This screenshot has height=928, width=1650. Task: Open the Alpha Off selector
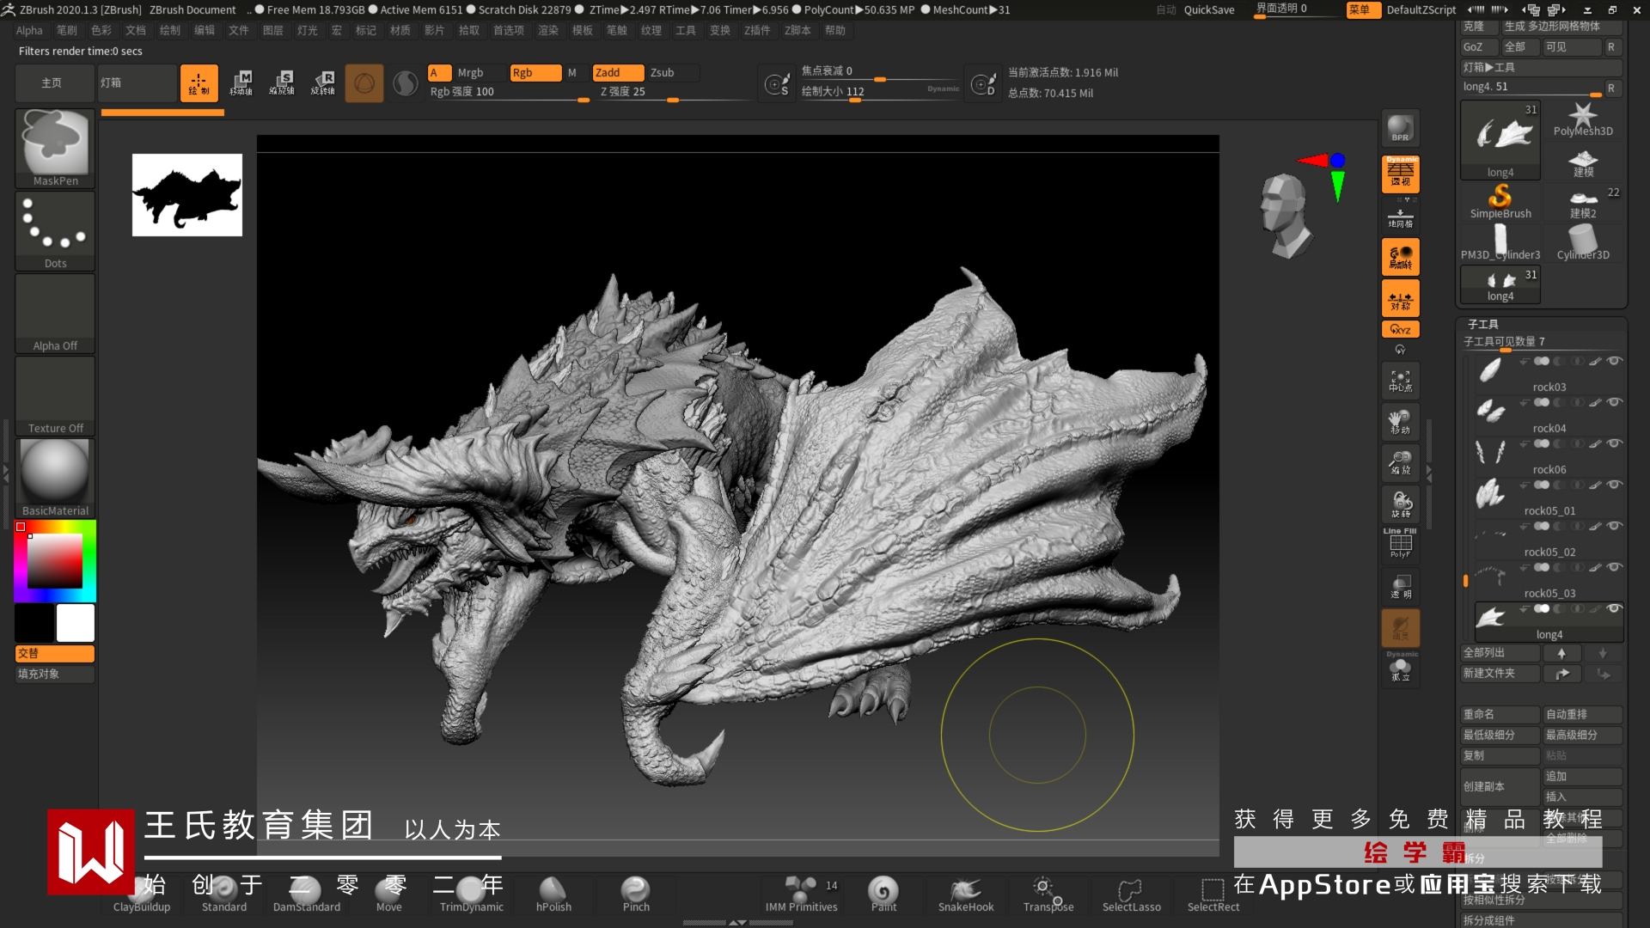coord(55,311)
